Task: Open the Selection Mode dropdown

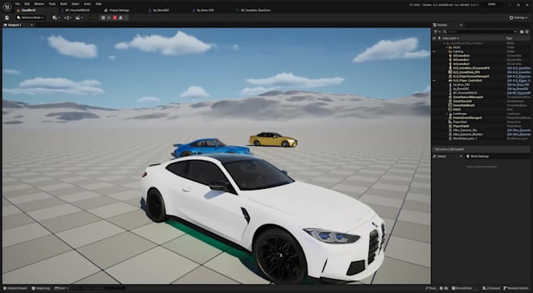Action: [x=31, y=18]
